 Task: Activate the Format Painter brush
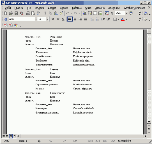[x=61, y=13]
